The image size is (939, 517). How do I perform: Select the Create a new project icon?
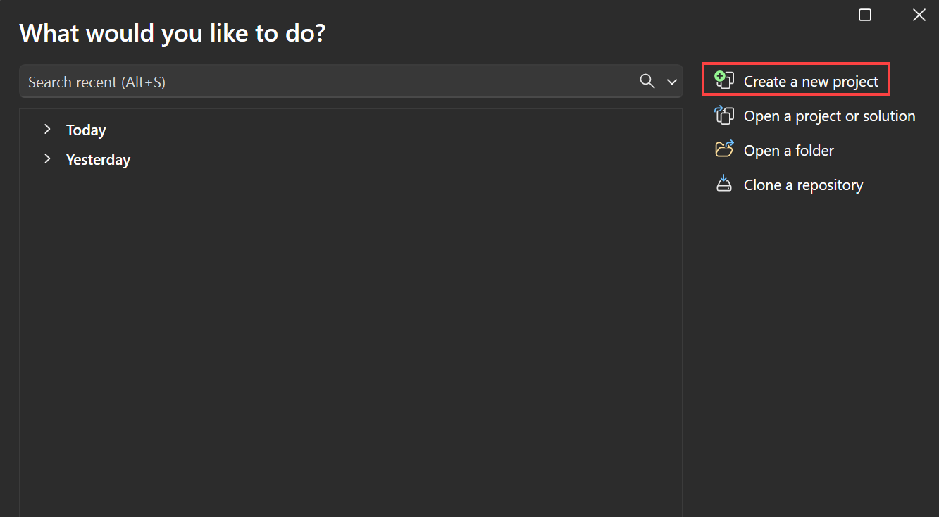click(724, 80)
